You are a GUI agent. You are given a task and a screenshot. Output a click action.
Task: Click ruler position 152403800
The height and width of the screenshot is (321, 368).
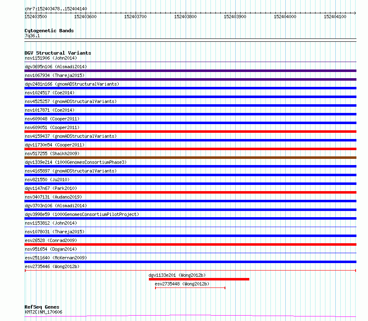(x=185, y=17)
